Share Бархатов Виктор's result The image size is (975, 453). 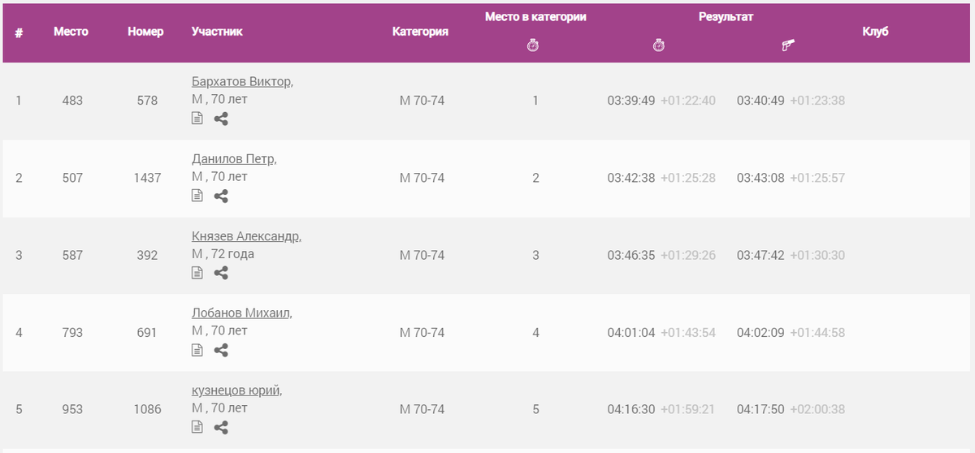(220, 119)
